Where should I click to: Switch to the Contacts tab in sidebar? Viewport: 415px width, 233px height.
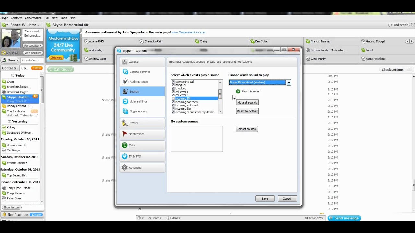tap(9, 68)
